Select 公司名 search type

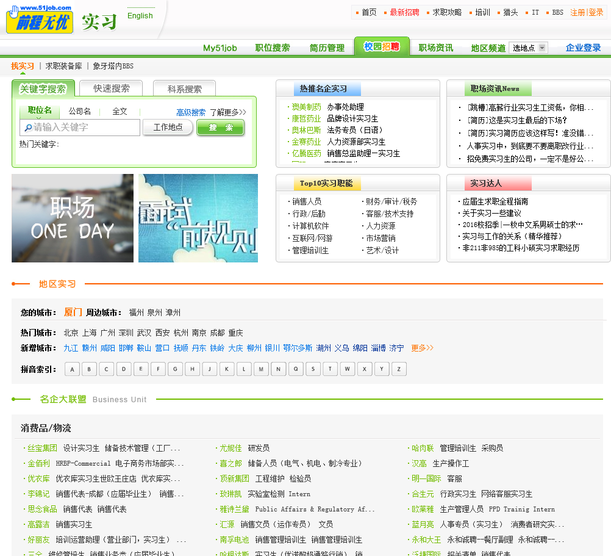coord(80,112)
